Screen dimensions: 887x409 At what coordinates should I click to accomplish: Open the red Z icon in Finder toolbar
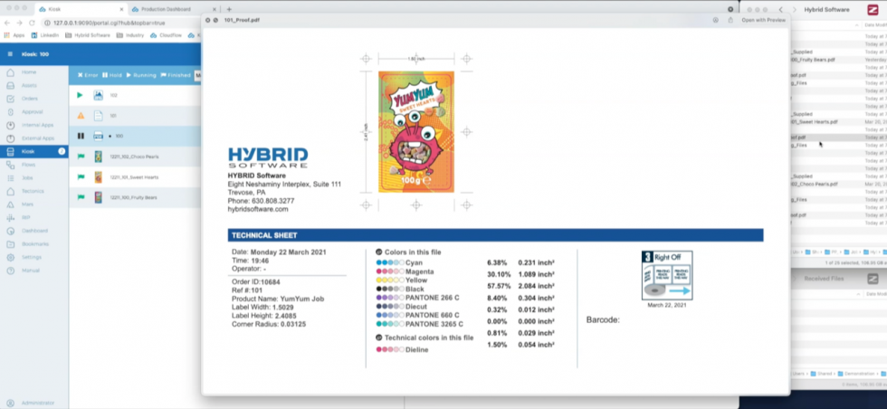(x=873, y=10)
